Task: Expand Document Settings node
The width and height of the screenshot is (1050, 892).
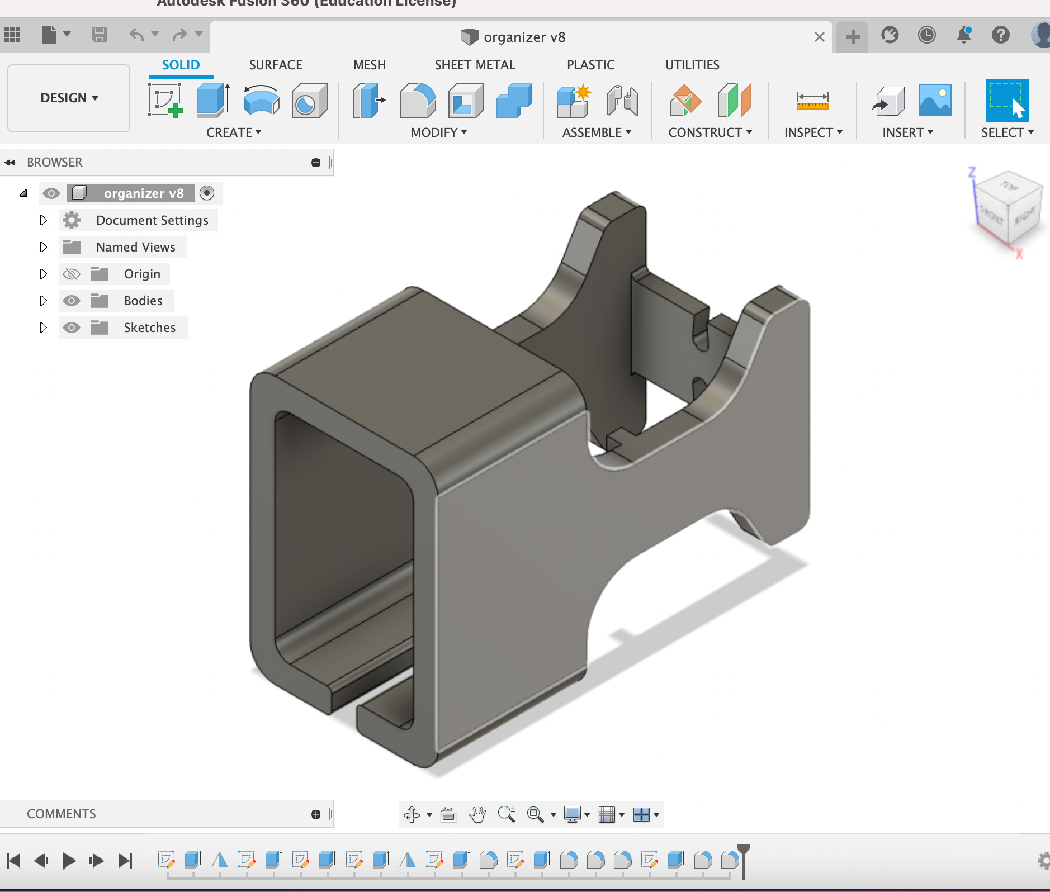Action: (44, 220)
